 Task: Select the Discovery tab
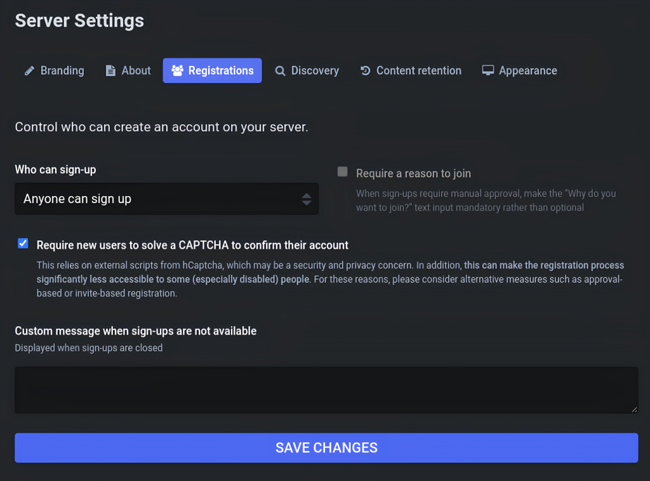coord(307,70)
